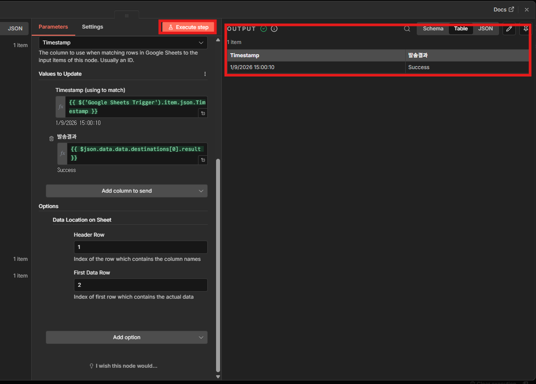The height and width of the screenshot is (384, 536).
Task: Click the Header Row input field
Action: pos(140,247)
